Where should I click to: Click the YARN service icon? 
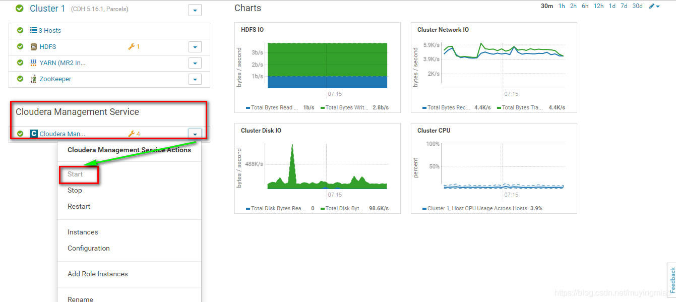point(34,63)
